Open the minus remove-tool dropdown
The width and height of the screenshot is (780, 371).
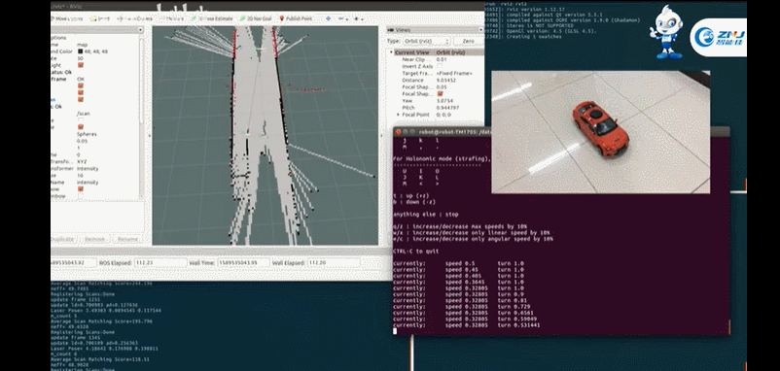point(342,18)
